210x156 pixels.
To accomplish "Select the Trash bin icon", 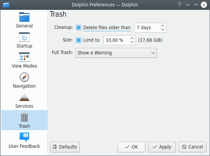I will [x=24, y=117].
